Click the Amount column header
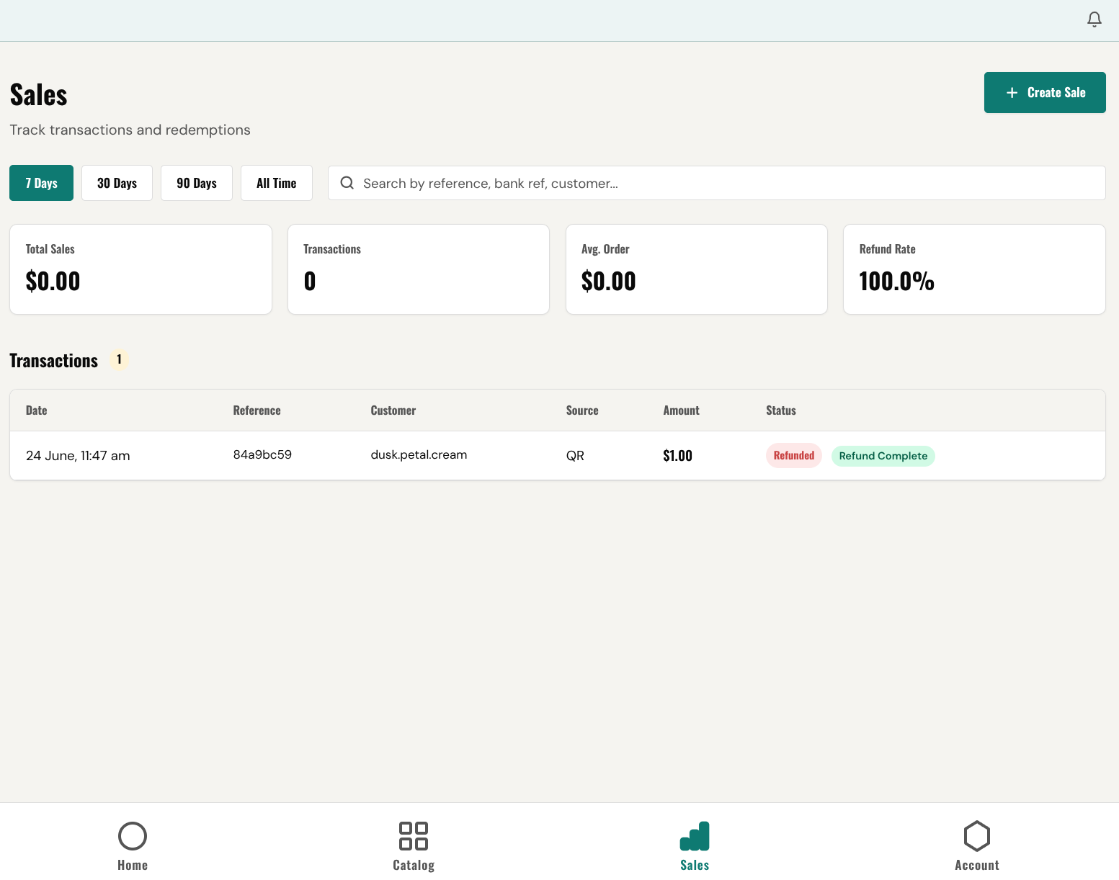 (x=682, y=410)
